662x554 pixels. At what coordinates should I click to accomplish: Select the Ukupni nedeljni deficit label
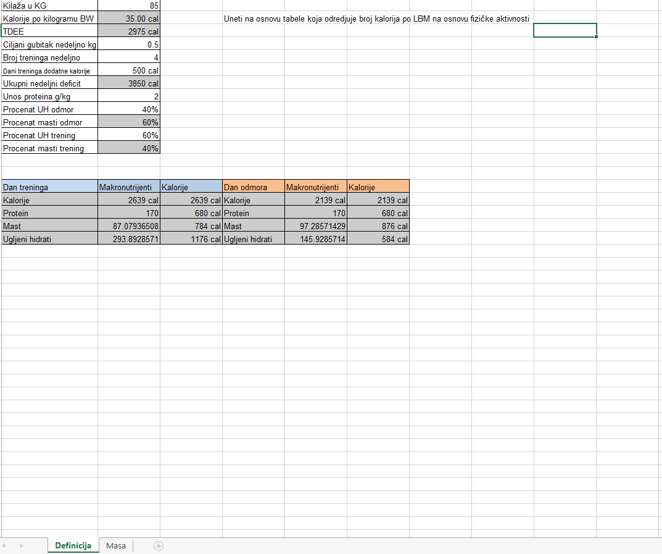tap(49, 83)
